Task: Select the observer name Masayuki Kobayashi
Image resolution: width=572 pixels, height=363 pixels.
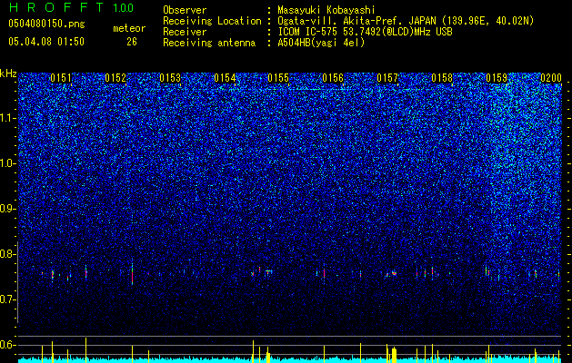Action: [326, 10]
